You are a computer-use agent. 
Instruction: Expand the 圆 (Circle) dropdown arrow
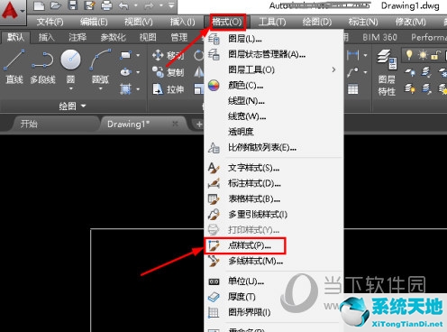tap(71, 88)
